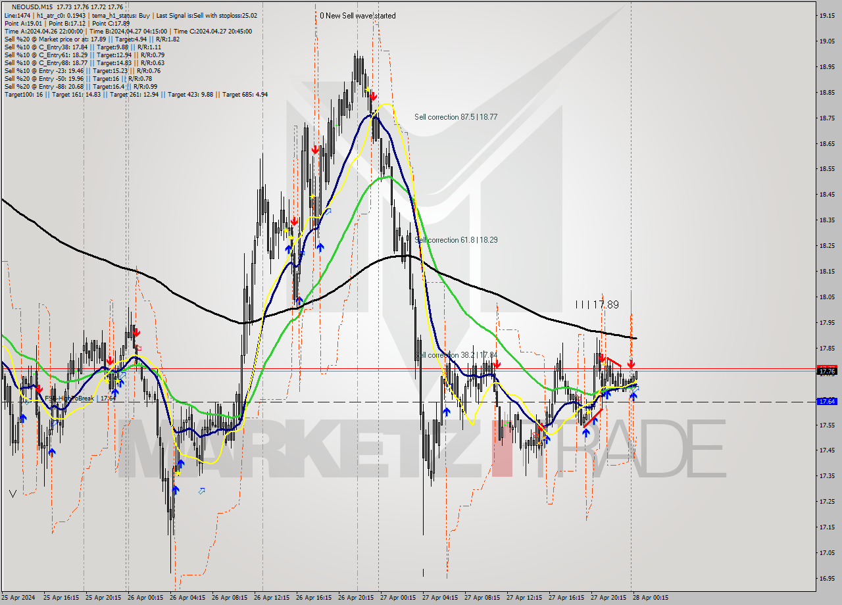The height and width of the screenshot is (605, 842).
Task: Select the 'Sell correction 61.8 | 18.29' label
Action: [456, 240]
